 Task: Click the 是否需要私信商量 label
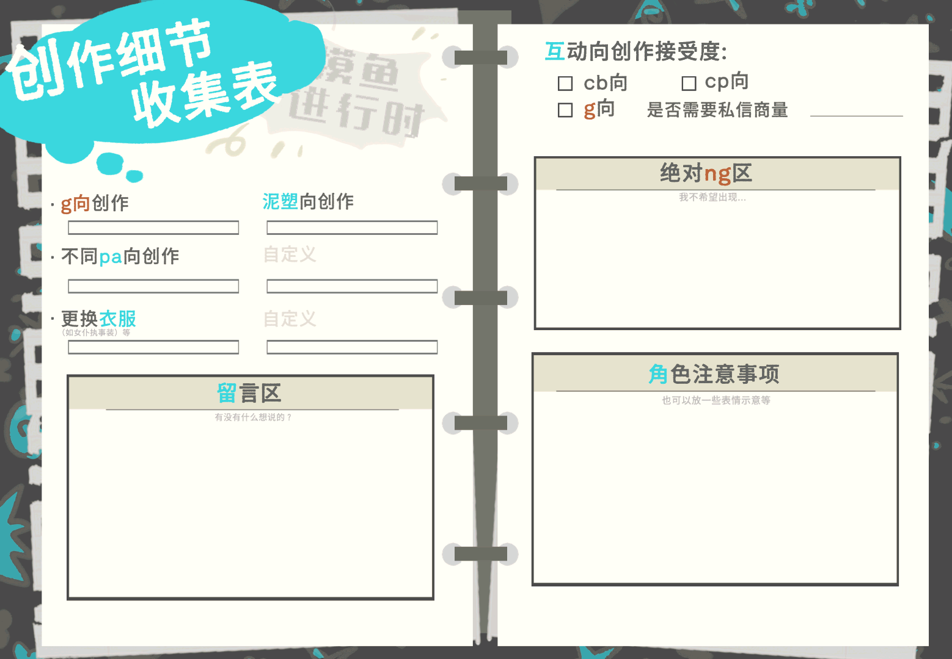(717, 110)
